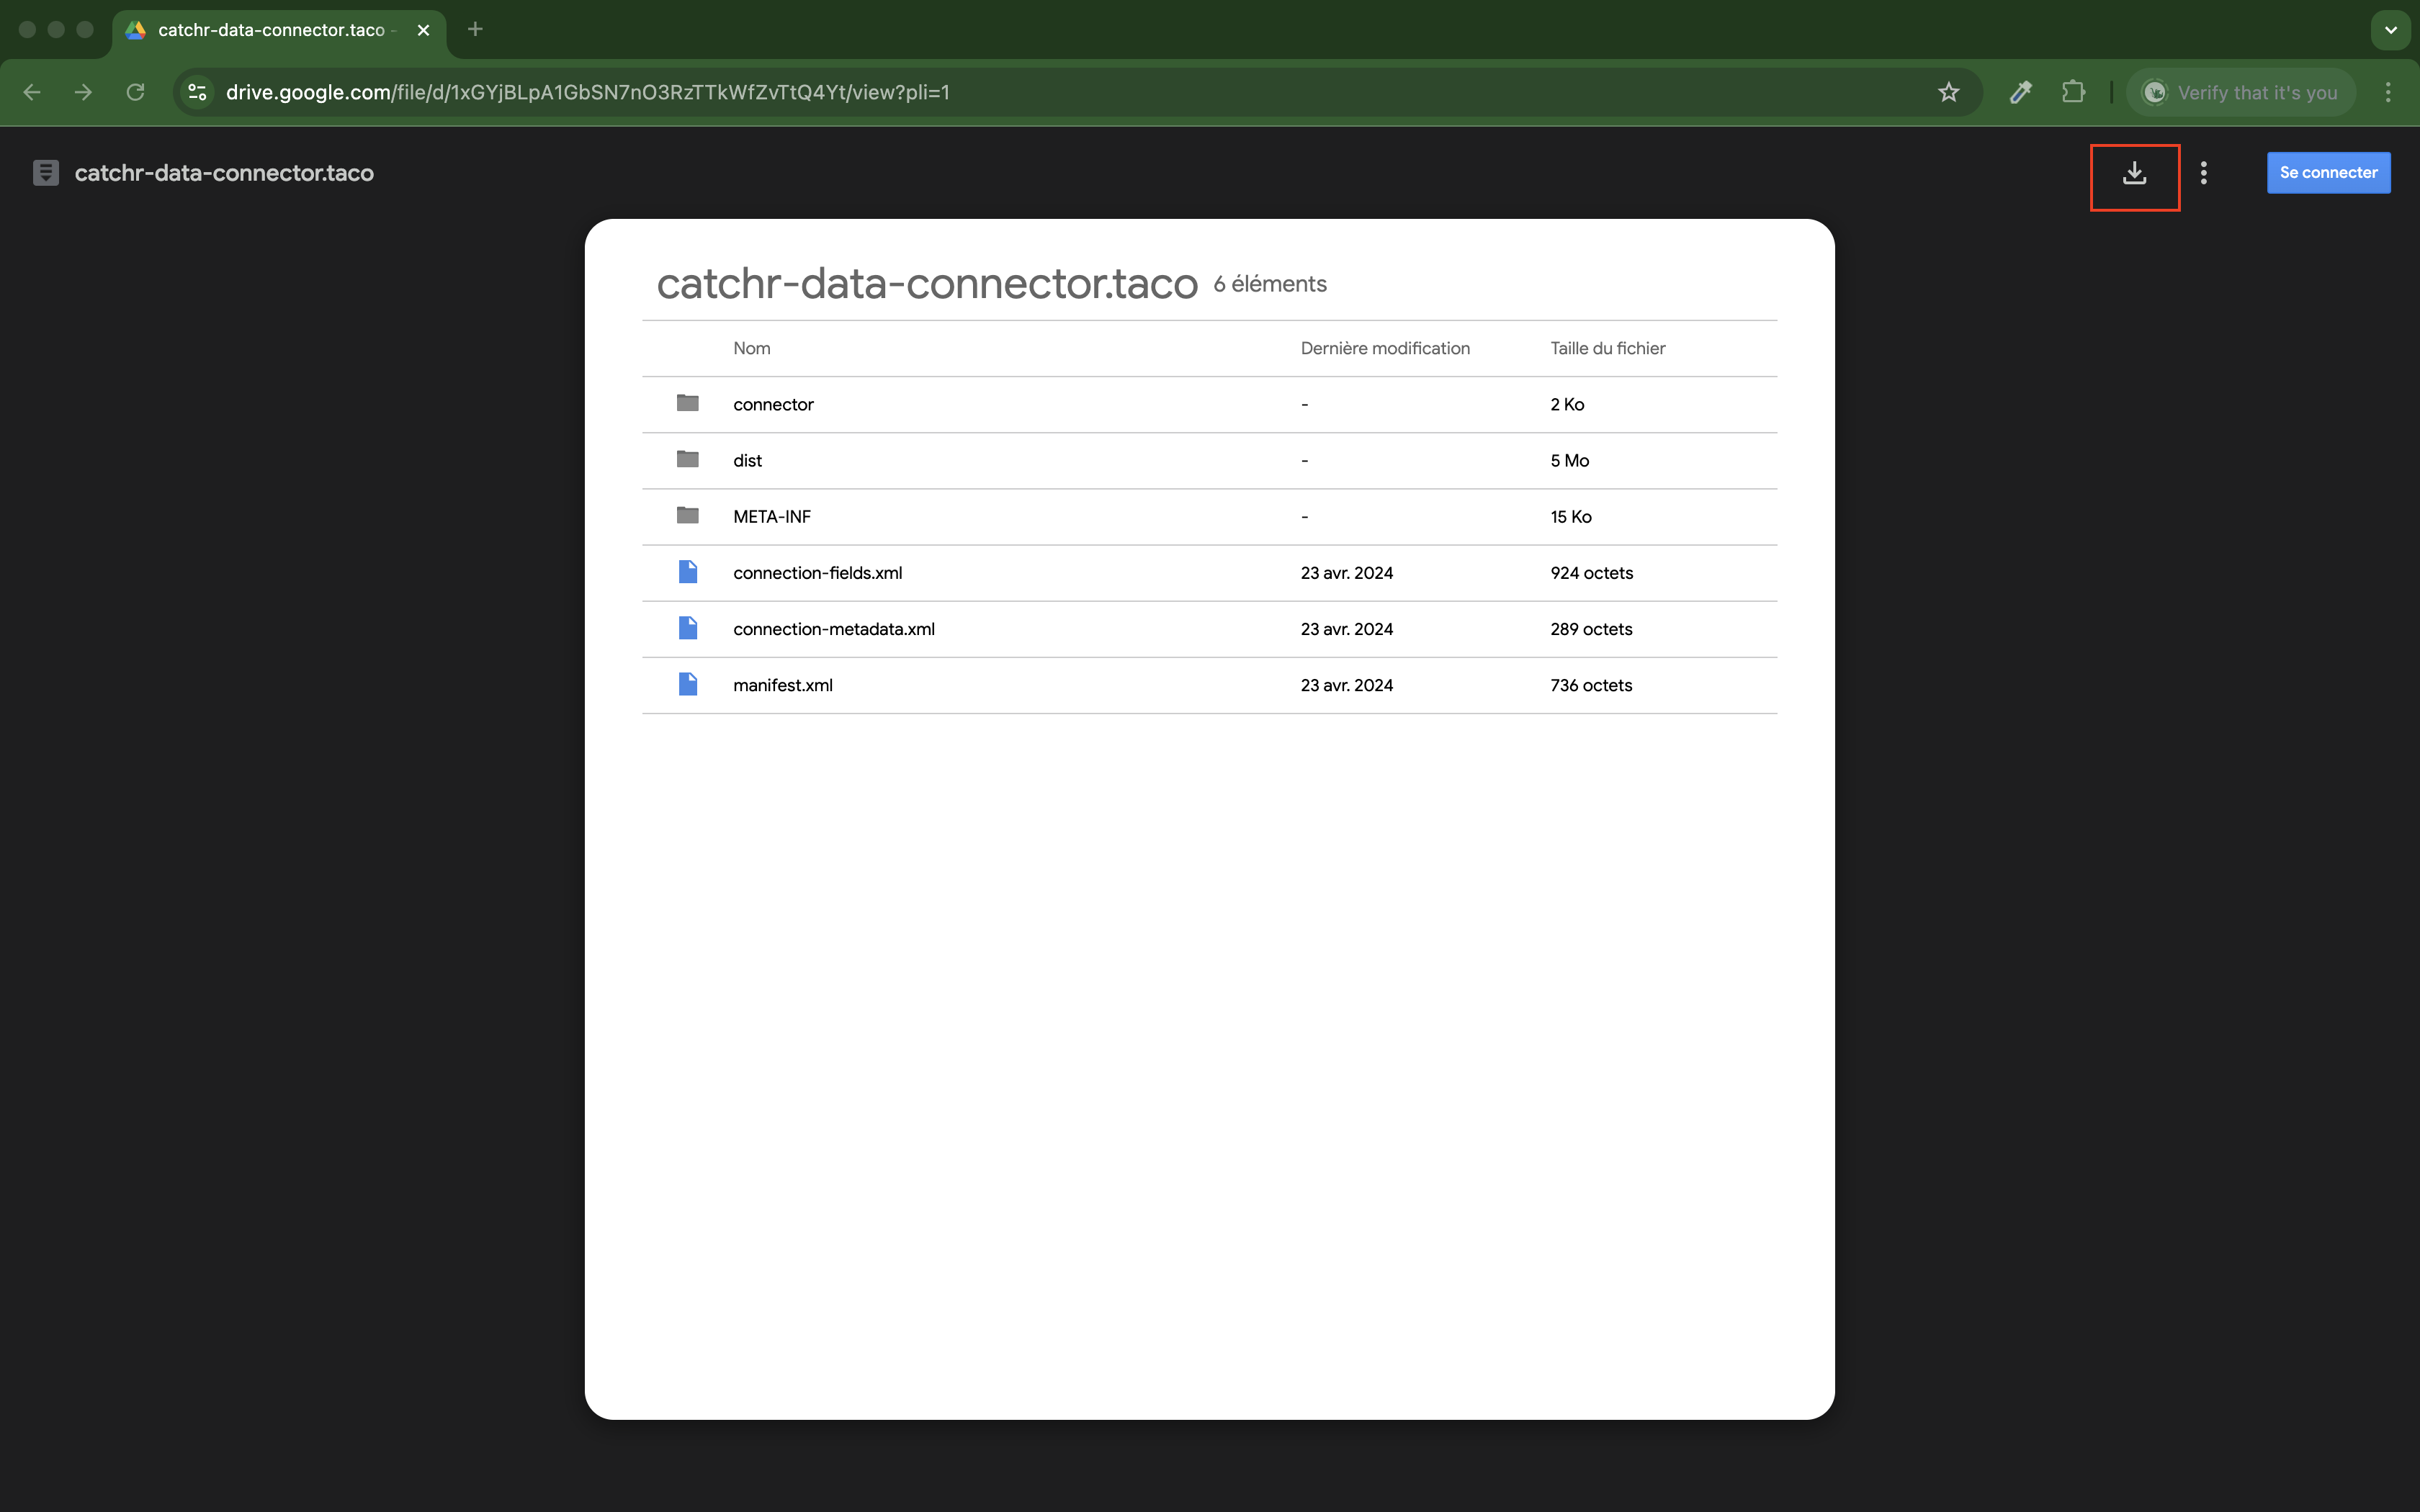Select manifest.xml file name
Viewport: 2420px width, 1512px height.
click(782, 685)
